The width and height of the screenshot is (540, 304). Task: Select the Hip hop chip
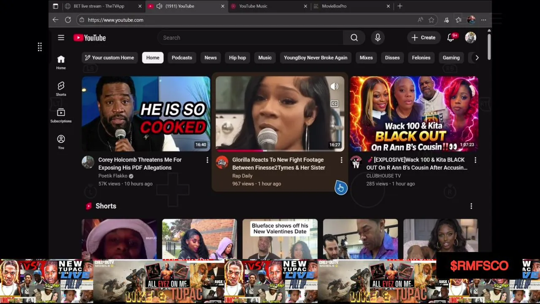[x=237, y=58]
